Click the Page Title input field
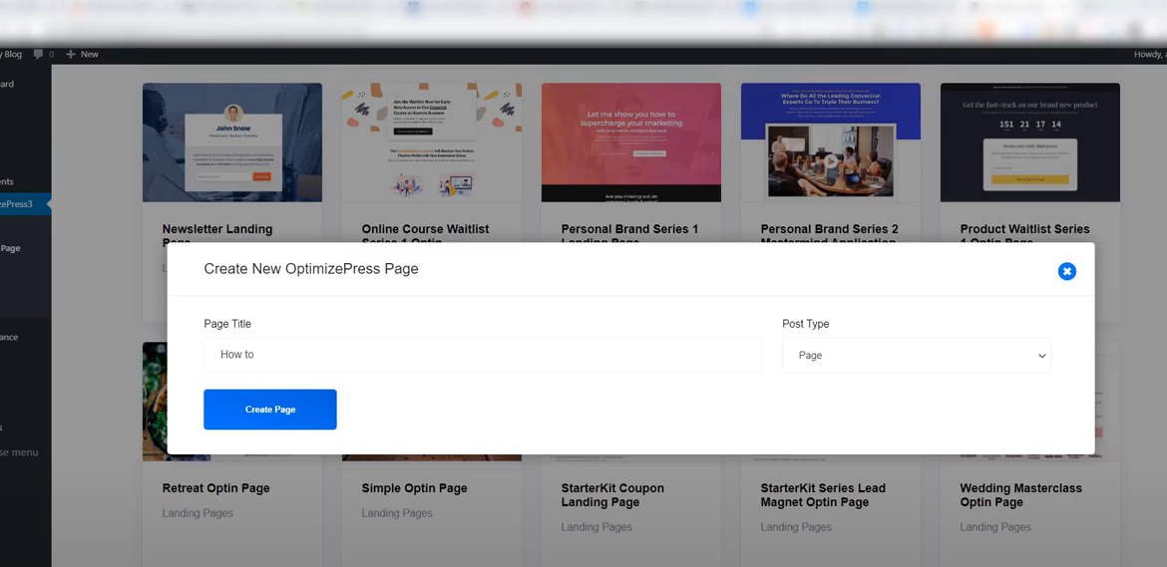 483,355
